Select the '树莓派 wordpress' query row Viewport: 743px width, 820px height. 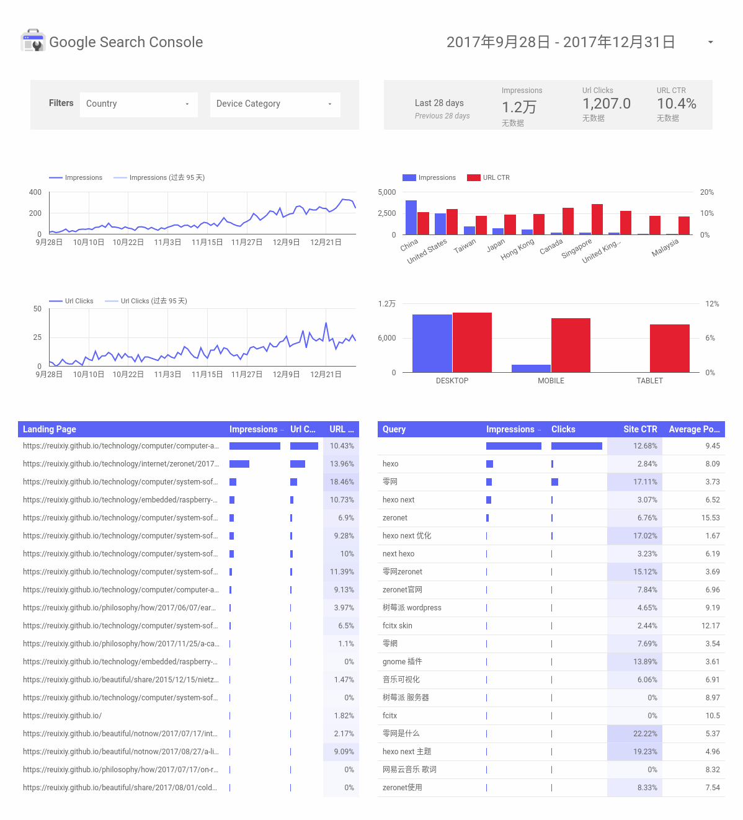551,608
